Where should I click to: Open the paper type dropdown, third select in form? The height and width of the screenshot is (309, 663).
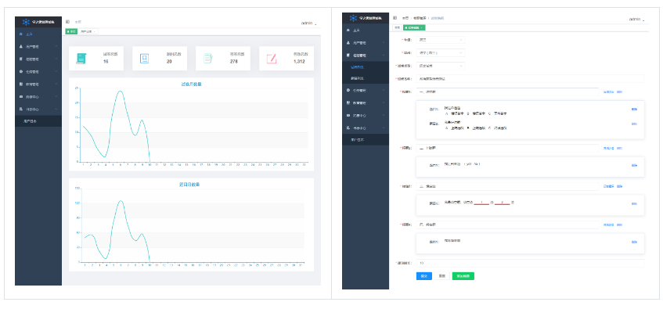click(x=440, y=66)
